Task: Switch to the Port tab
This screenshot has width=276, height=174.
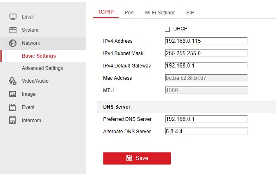Action: point(129,13)
